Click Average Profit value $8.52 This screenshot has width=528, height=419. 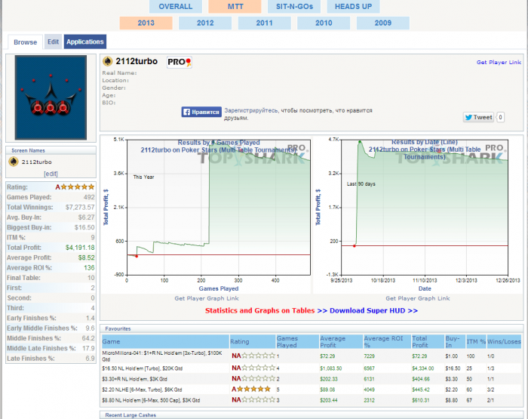point(86,258)
